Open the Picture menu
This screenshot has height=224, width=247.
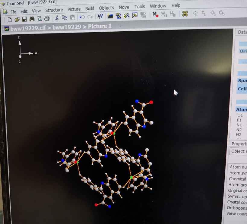74,9
